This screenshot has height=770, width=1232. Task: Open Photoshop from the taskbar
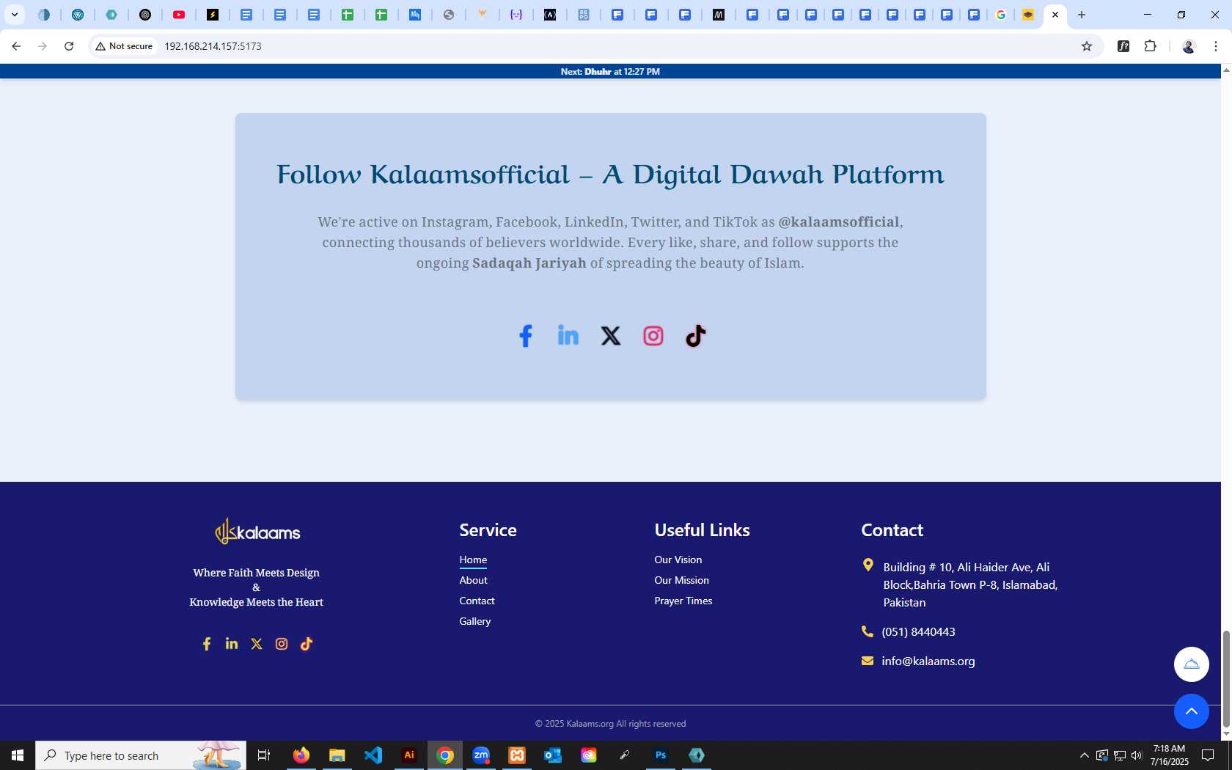(x=661, y=755)
